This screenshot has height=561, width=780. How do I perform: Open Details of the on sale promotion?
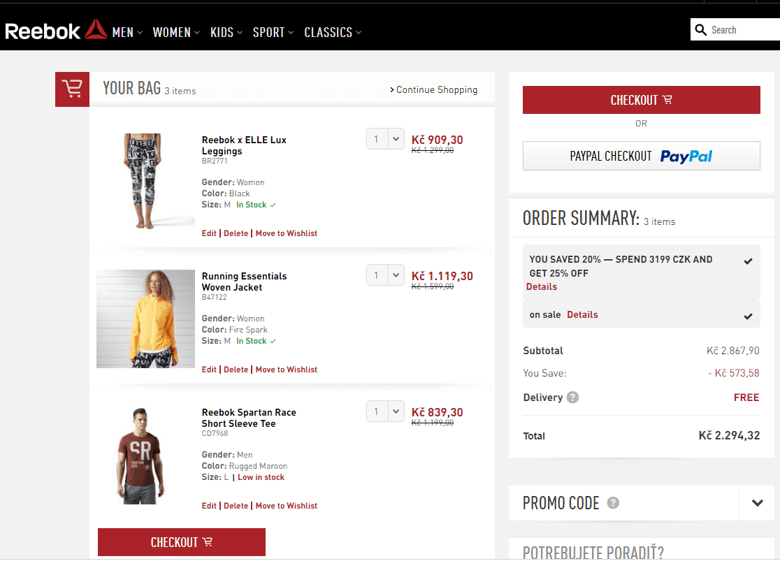click(582, 314)
